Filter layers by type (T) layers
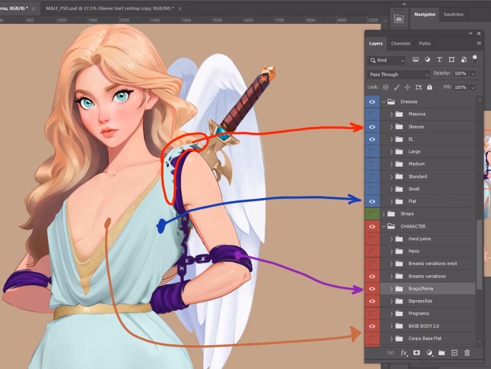Viewport: 491px width, 369px height. [439, 60]
